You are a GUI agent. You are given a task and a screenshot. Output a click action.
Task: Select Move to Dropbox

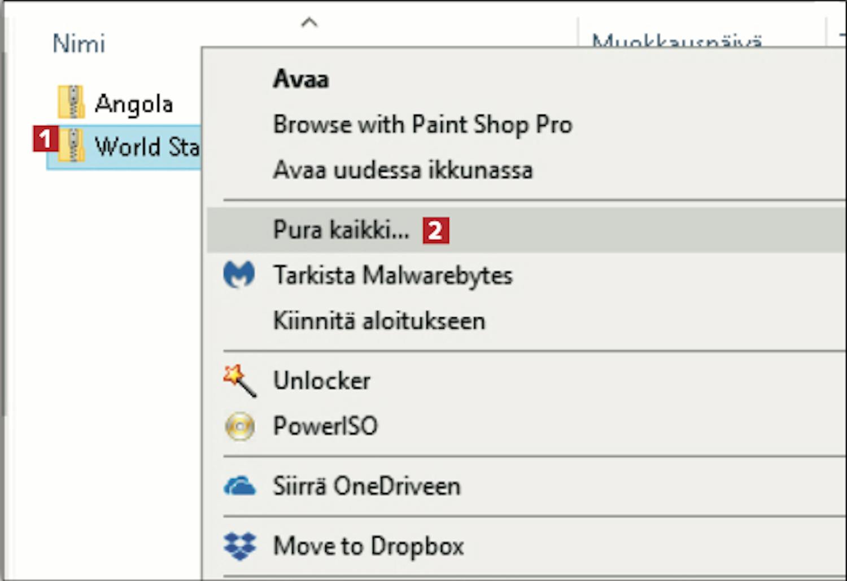[x=369, y=546]
